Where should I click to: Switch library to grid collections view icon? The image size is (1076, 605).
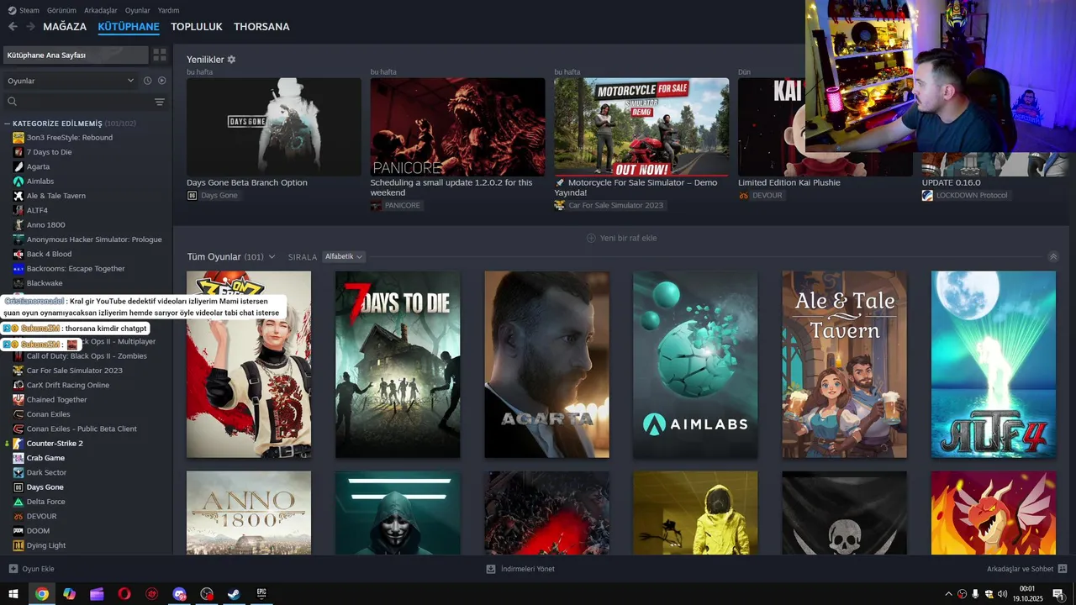pos(160,55)
